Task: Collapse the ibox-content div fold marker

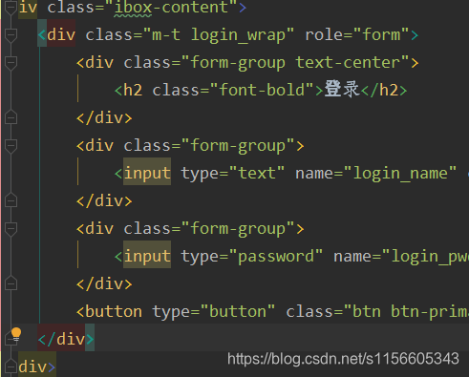Action: pos(11,7)
